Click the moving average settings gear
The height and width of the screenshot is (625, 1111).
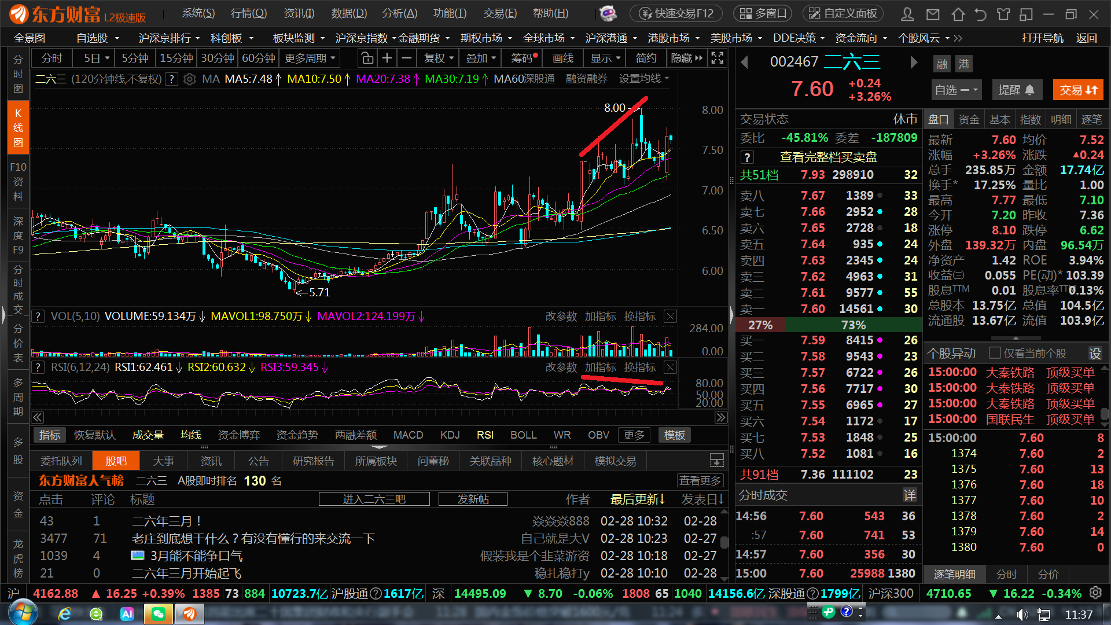click(x=189, y=79)
